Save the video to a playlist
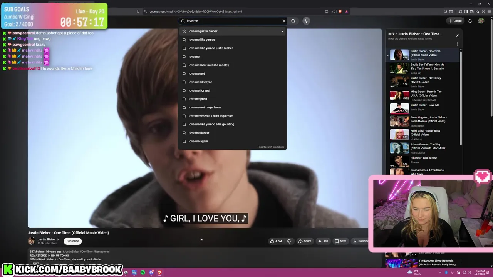Screen dimensions: 493x277 tap(340, 241)
